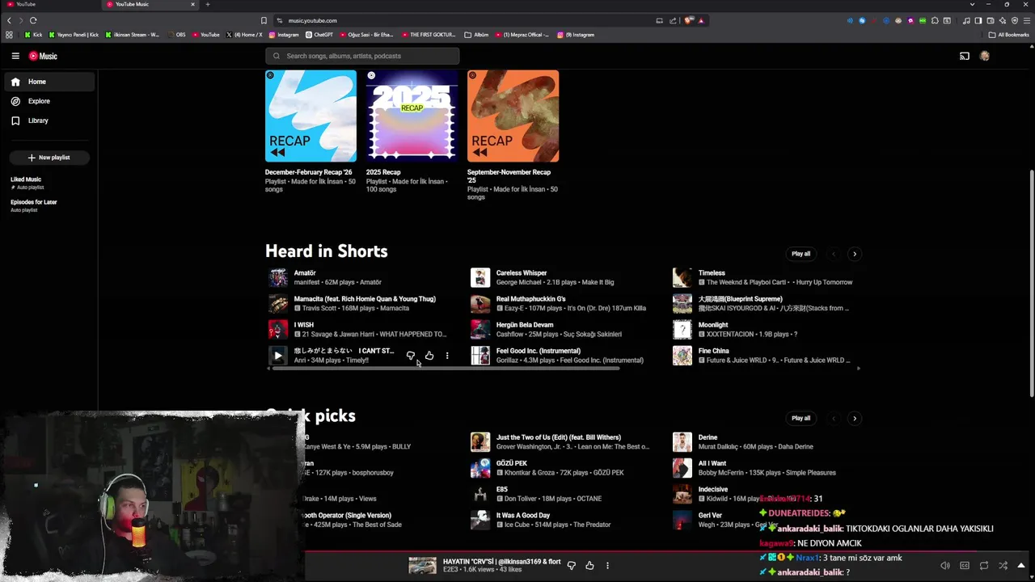Open Explore in the sidebar
This screenshot has height=582, width=1035.
tap(49, 101)
